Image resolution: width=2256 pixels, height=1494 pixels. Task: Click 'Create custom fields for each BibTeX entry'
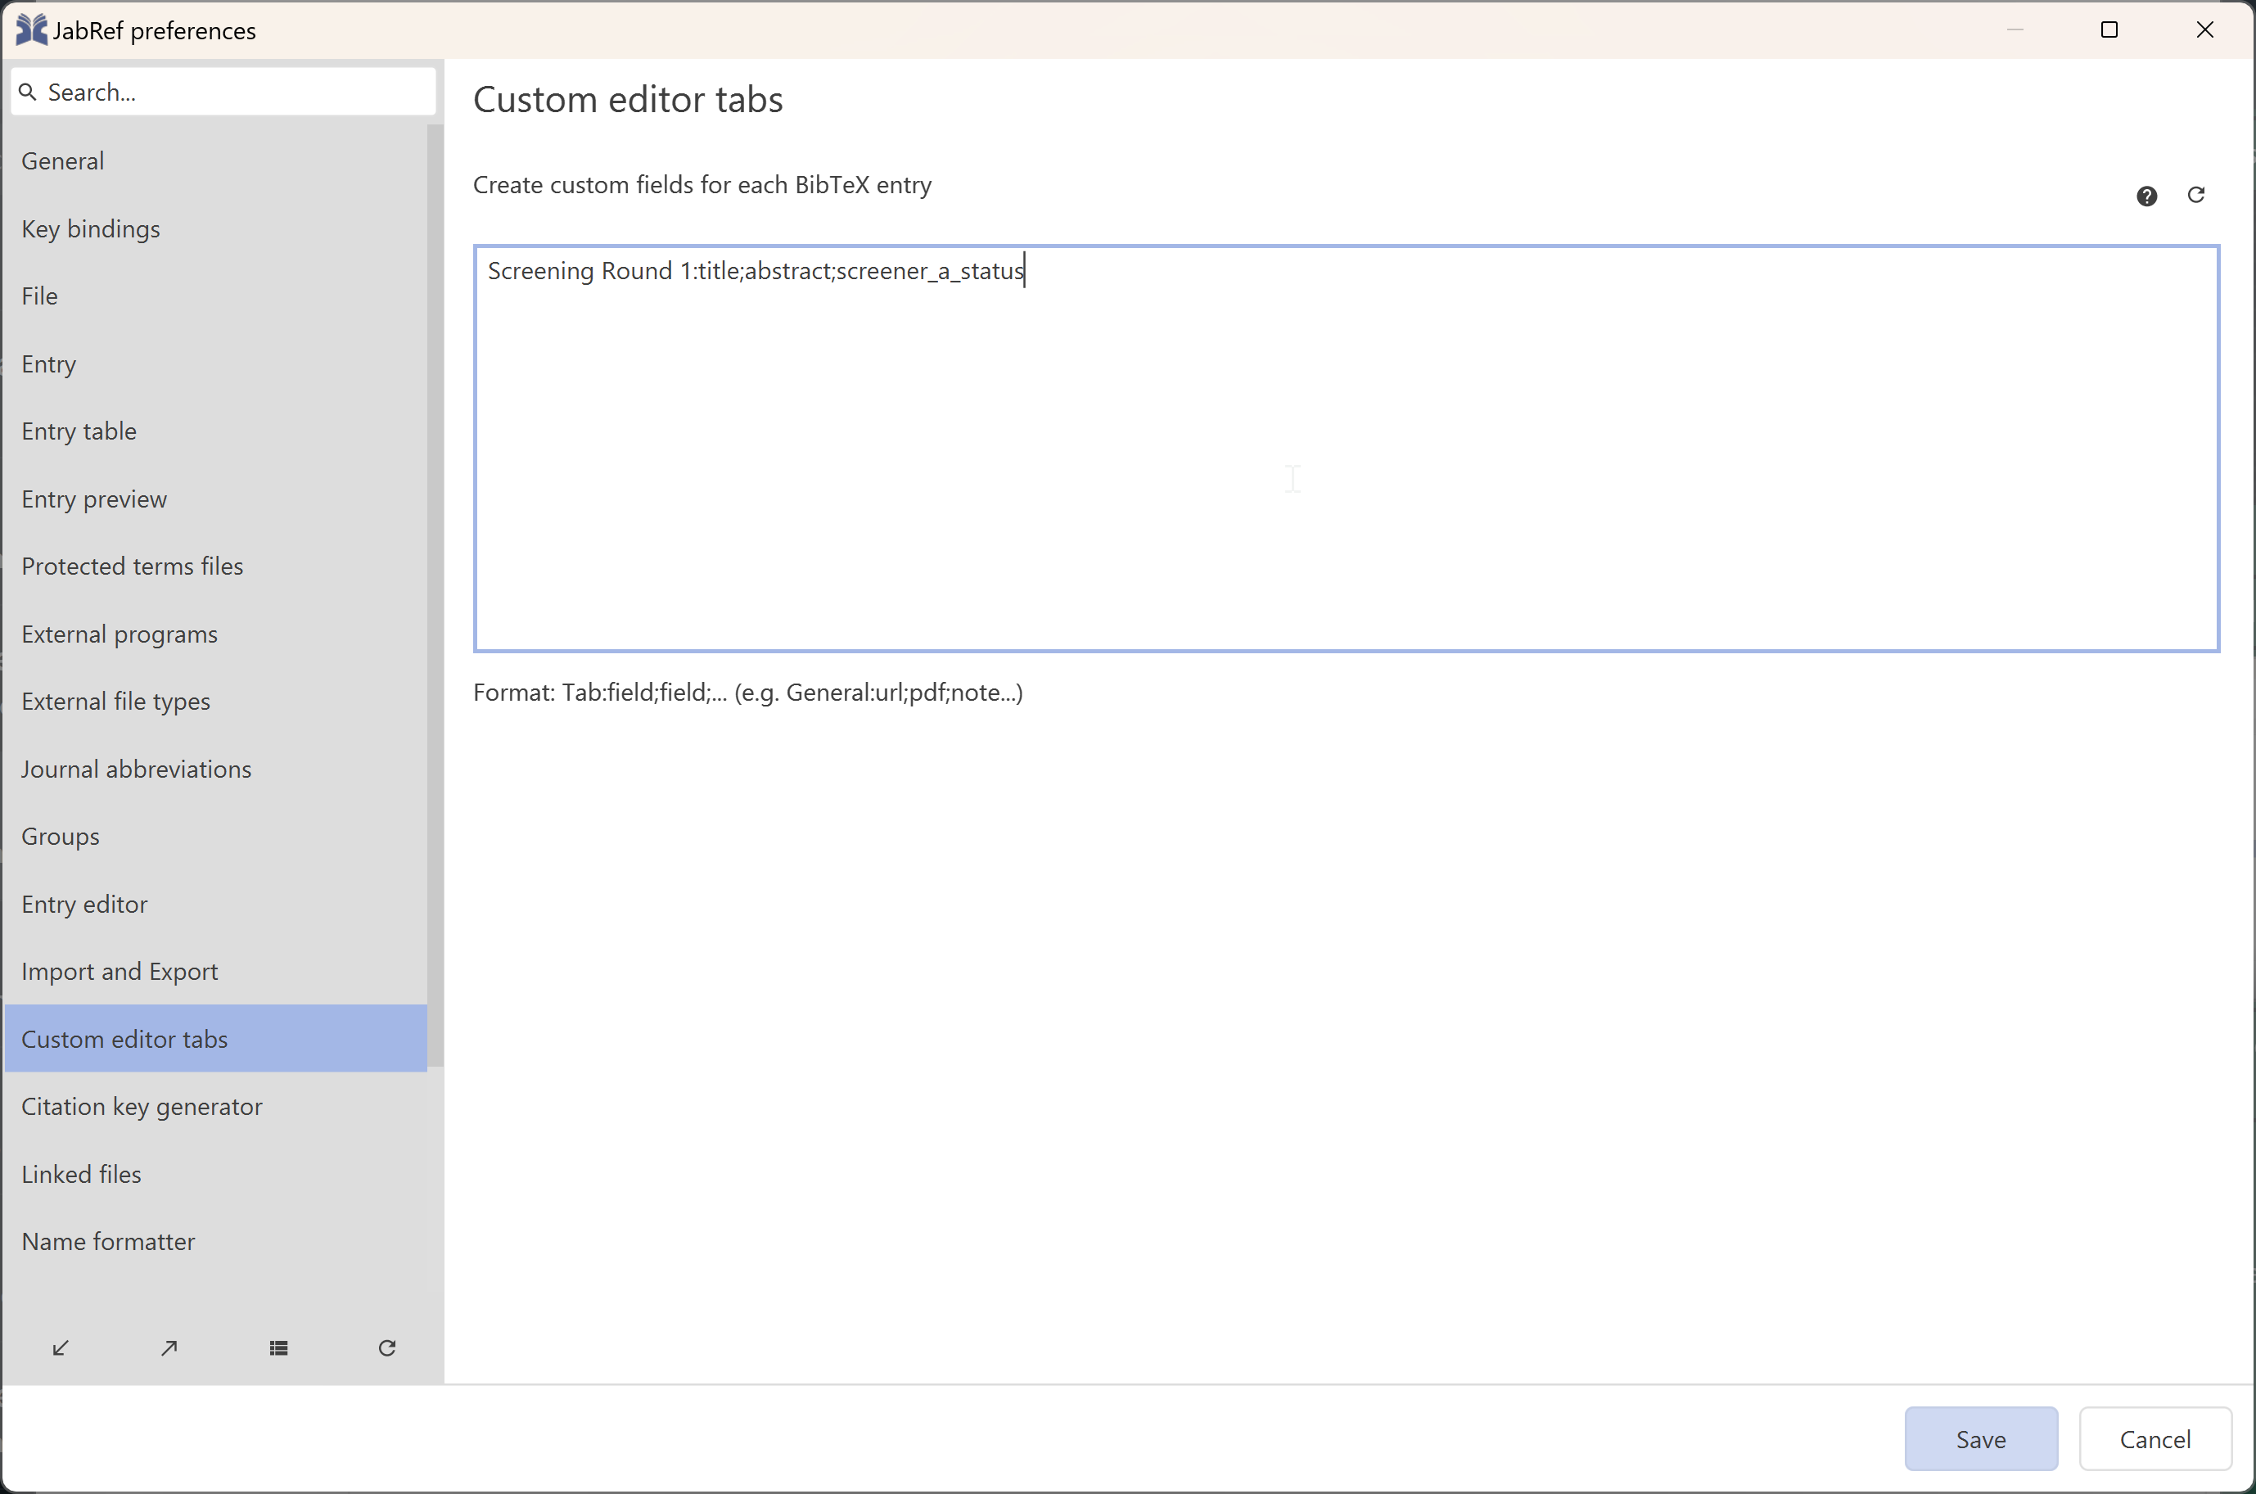point(702,185)
